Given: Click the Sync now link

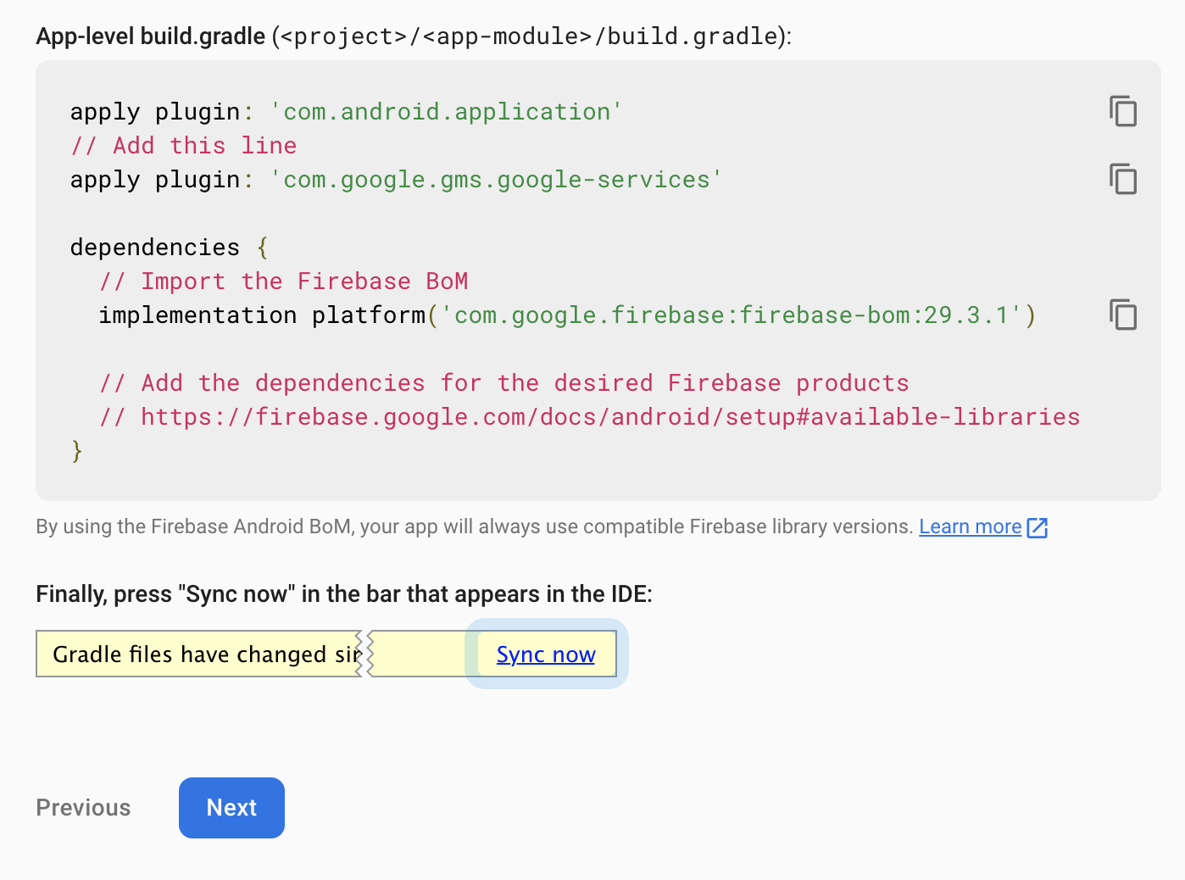Looking at the screenshot, I should tap(546, 654).
